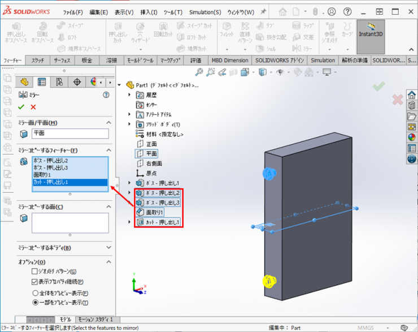
Task: Switch to the スケッチ ribbon tab
Action: 38,61
